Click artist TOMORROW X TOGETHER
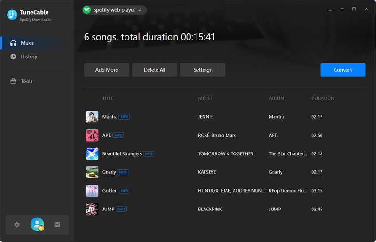The image size is (376, 242). point(226,154)
